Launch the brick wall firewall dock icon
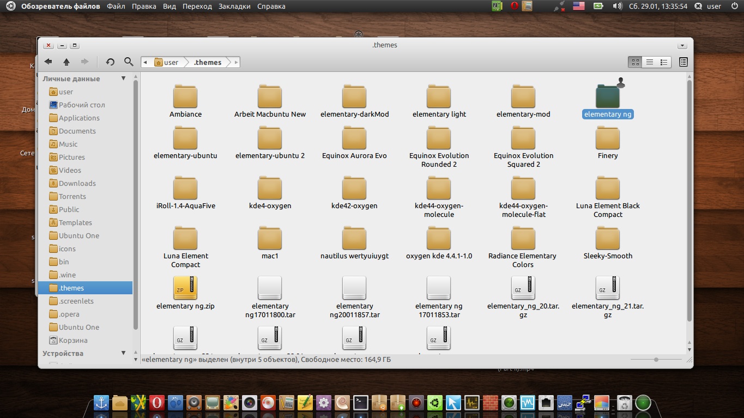The width and height of the screenshot is (744, 418). pyautogui.click(x=491, y=403)
